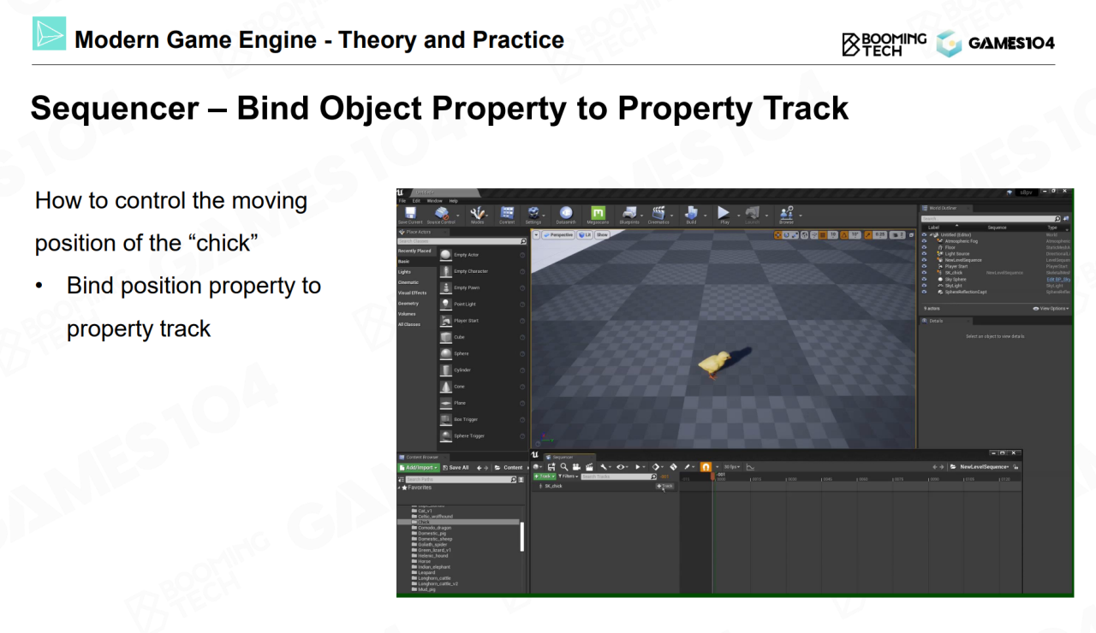Open the 30 fps frame rate dropdown
The width and height of the screenshot is (1096, 633).
(731, 467)
